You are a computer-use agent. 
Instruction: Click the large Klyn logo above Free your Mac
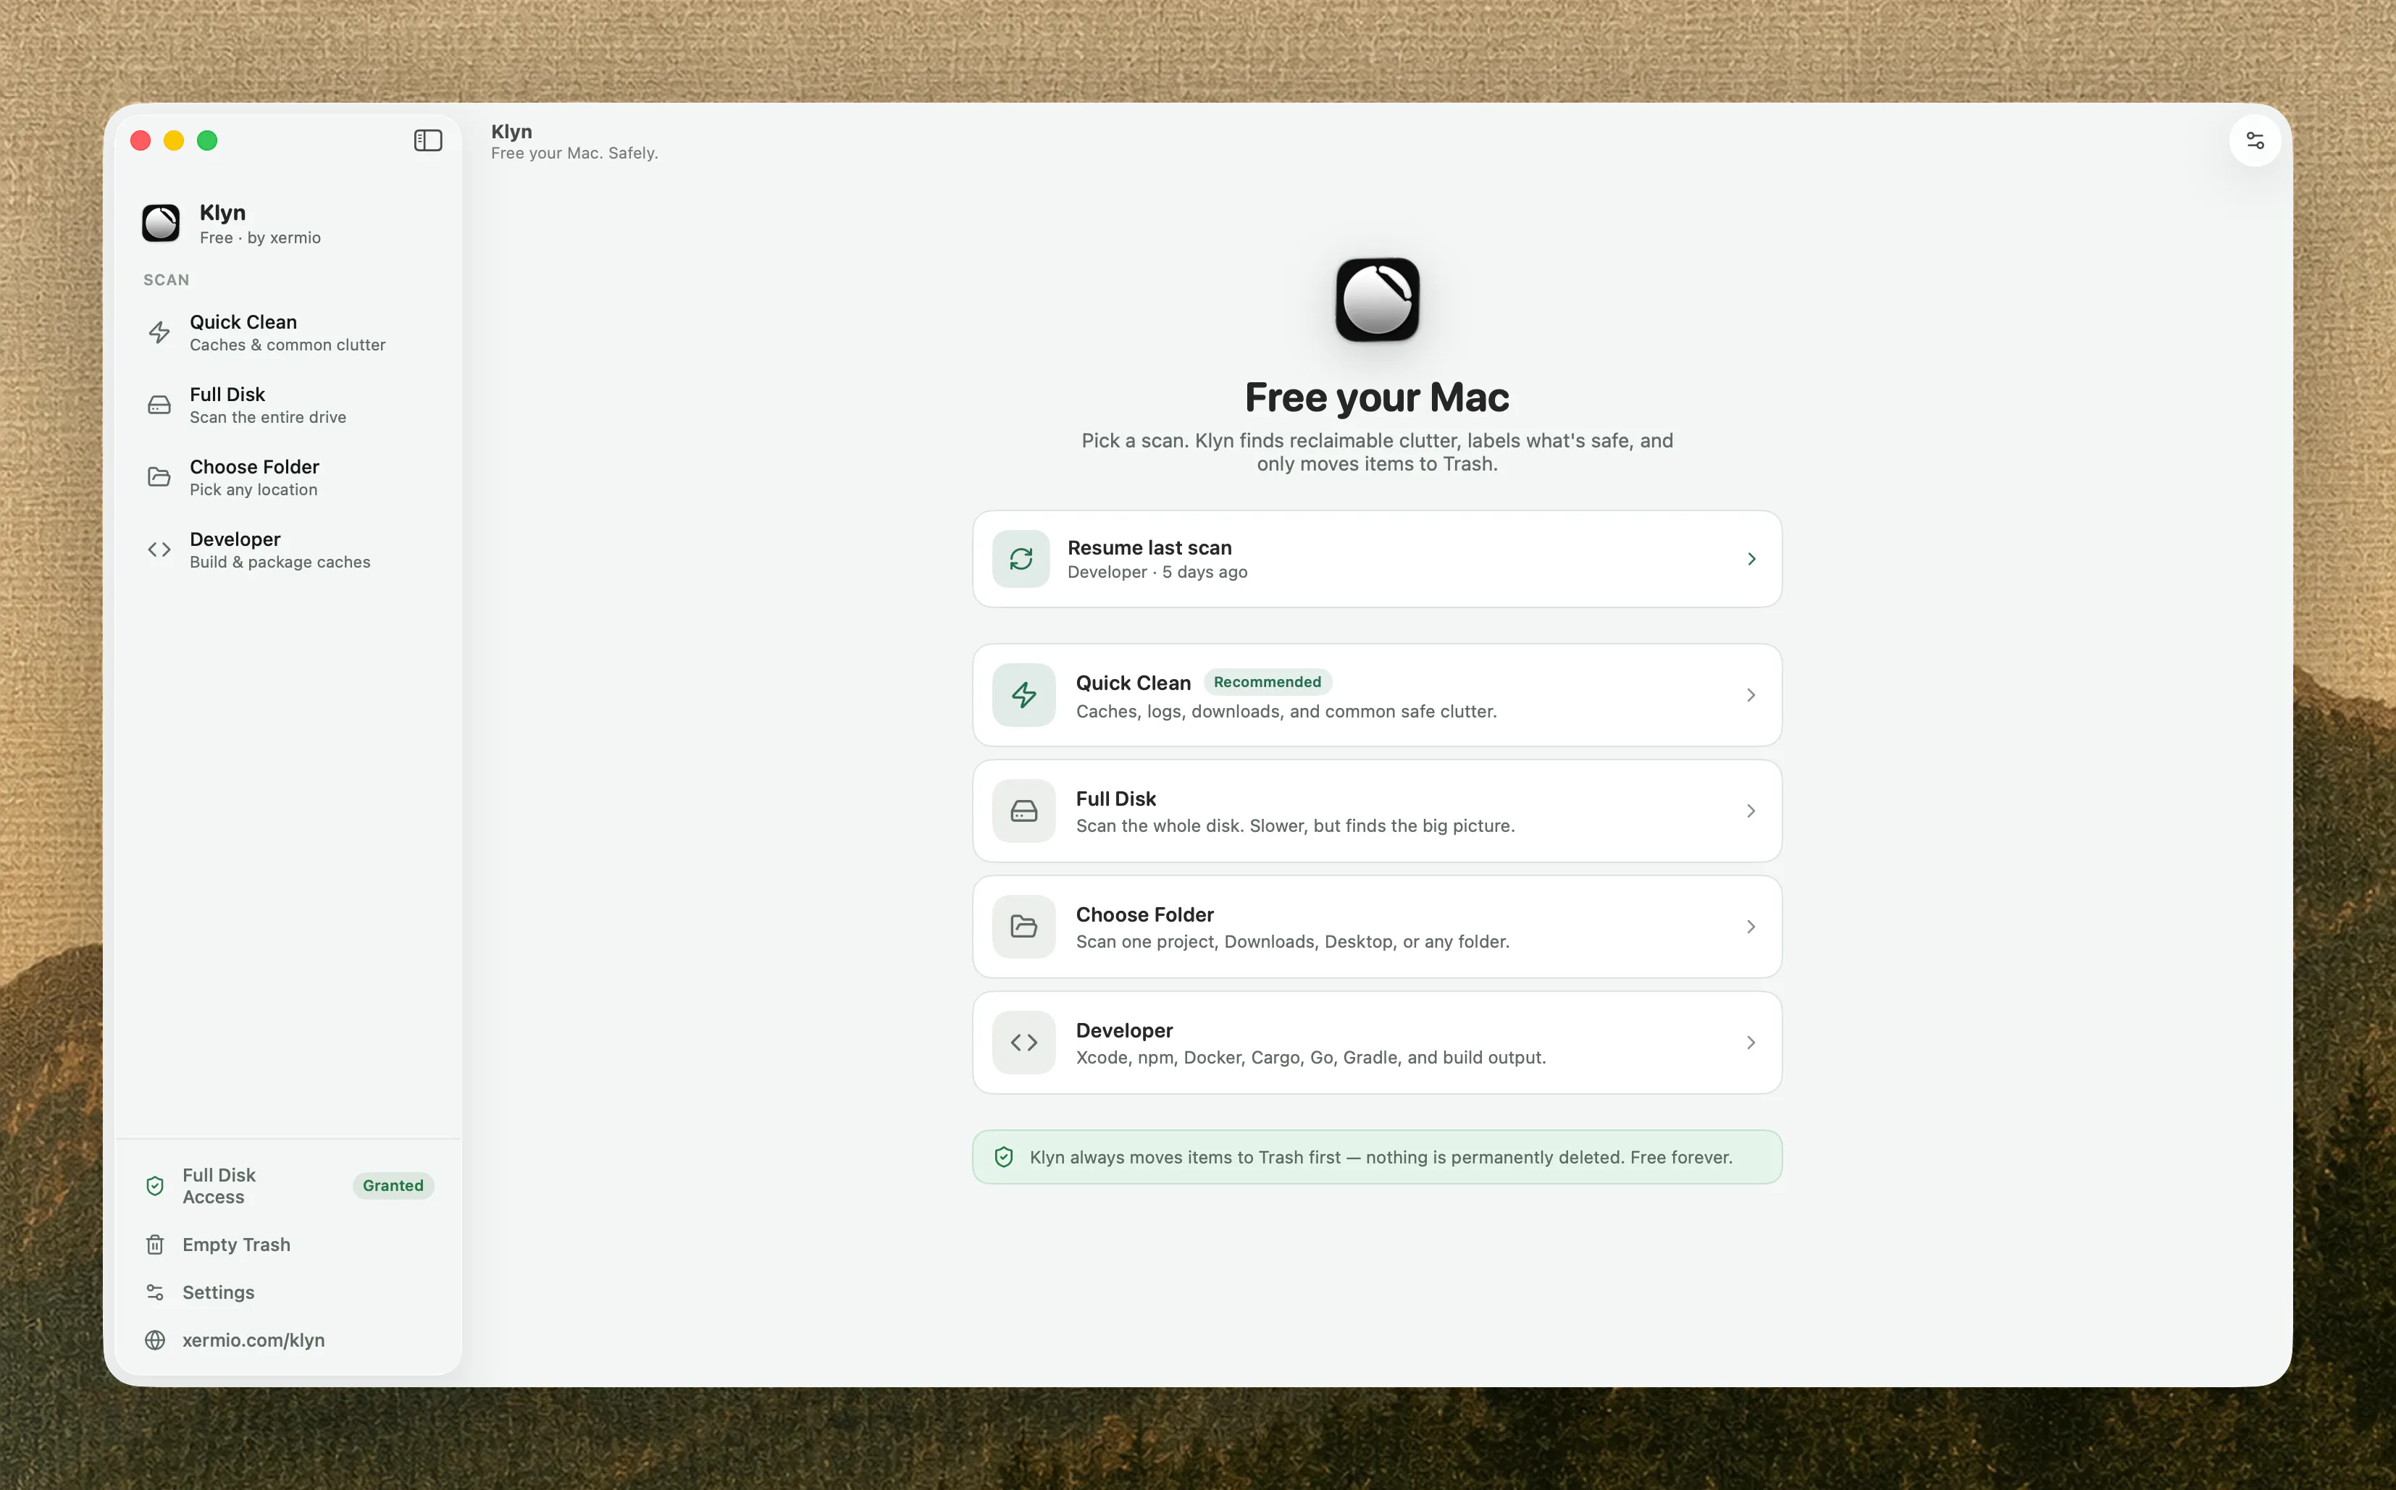pyautogui.click(x=1377, y=300)
